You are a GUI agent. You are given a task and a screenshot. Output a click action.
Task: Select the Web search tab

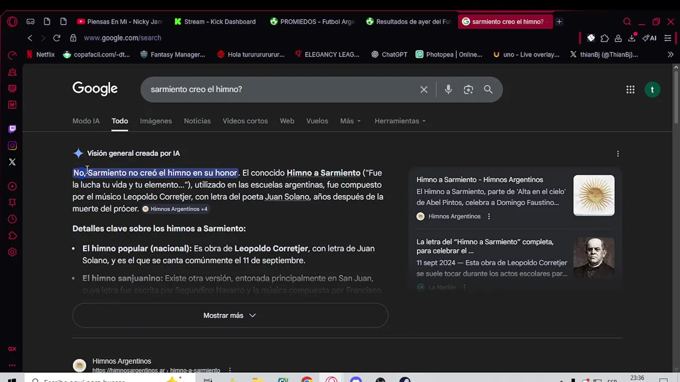click(x=287, y=121)
